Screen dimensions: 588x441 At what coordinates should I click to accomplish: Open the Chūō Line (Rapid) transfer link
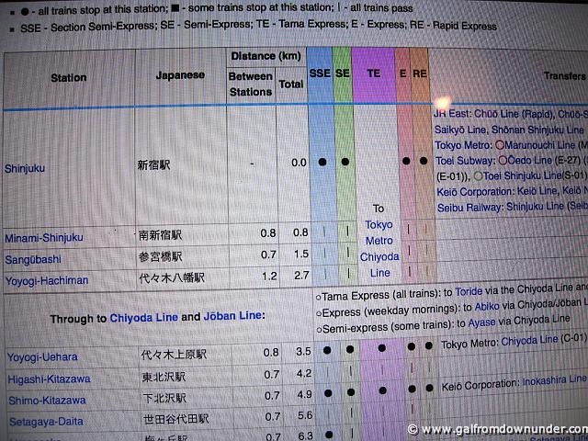(x=514, y=114)
